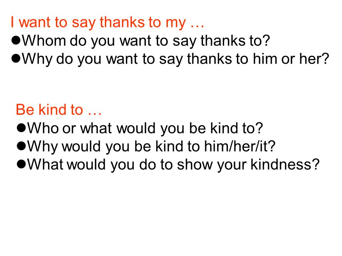
Task: Click the word 'Whom' in the first bullet
Action: click(44, 41)
